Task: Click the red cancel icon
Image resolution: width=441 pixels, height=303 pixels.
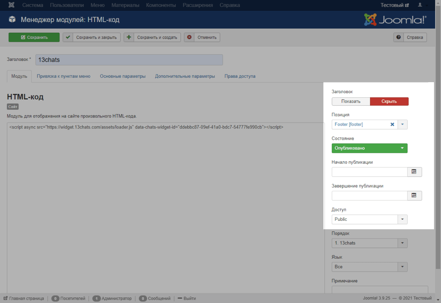Action: (x=189, y=37)
